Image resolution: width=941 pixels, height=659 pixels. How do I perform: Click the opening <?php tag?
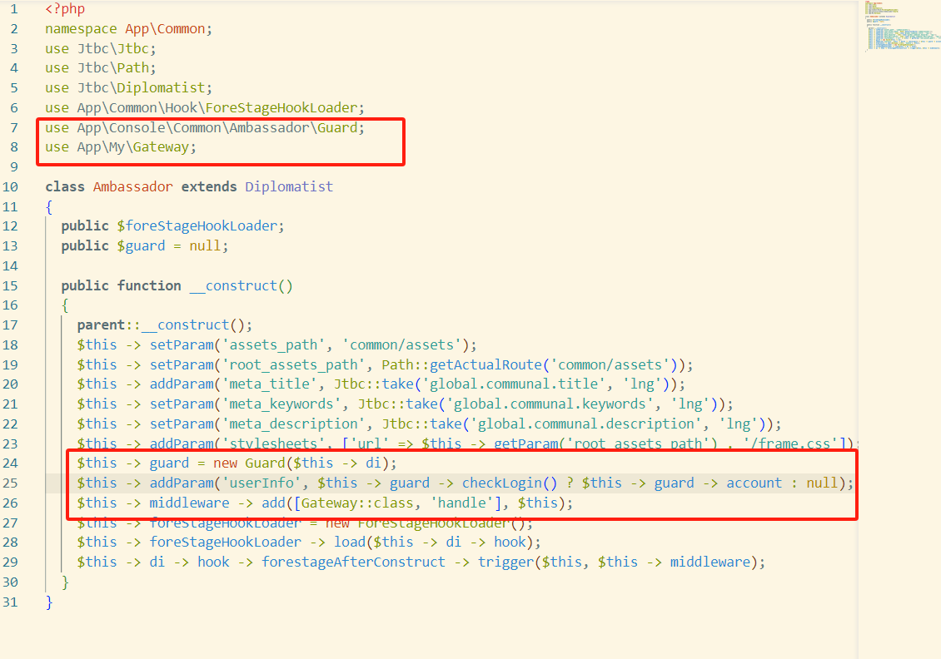(x=65, y=9)
